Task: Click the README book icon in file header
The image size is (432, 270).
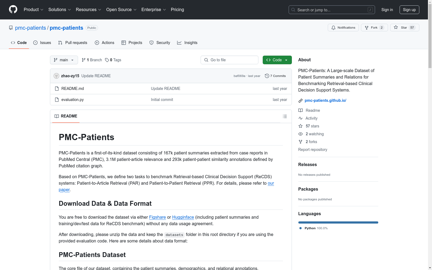Action: pyautogui.click(x=57, y=116)
